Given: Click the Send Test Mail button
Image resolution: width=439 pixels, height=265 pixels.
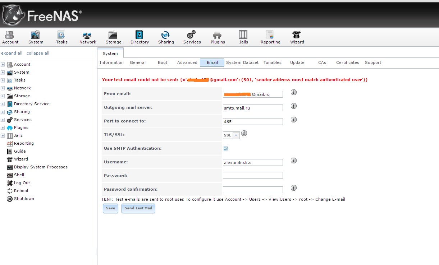Looking at the screenshot, I should (138, 208).
